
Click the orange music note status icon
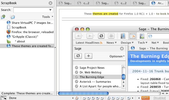pos(77,98)
